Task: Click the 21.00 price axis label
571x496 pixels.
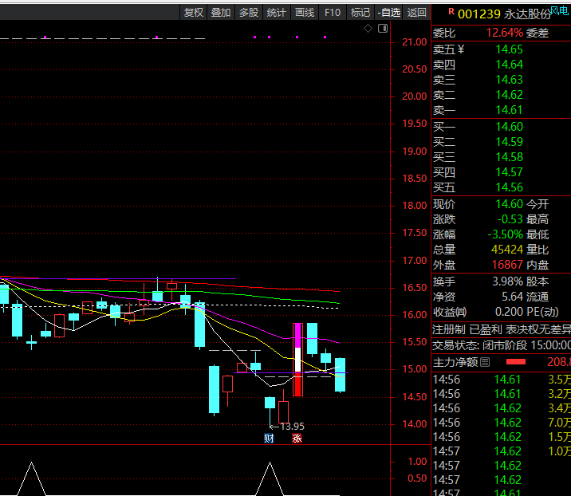Action: coord(415,42)
